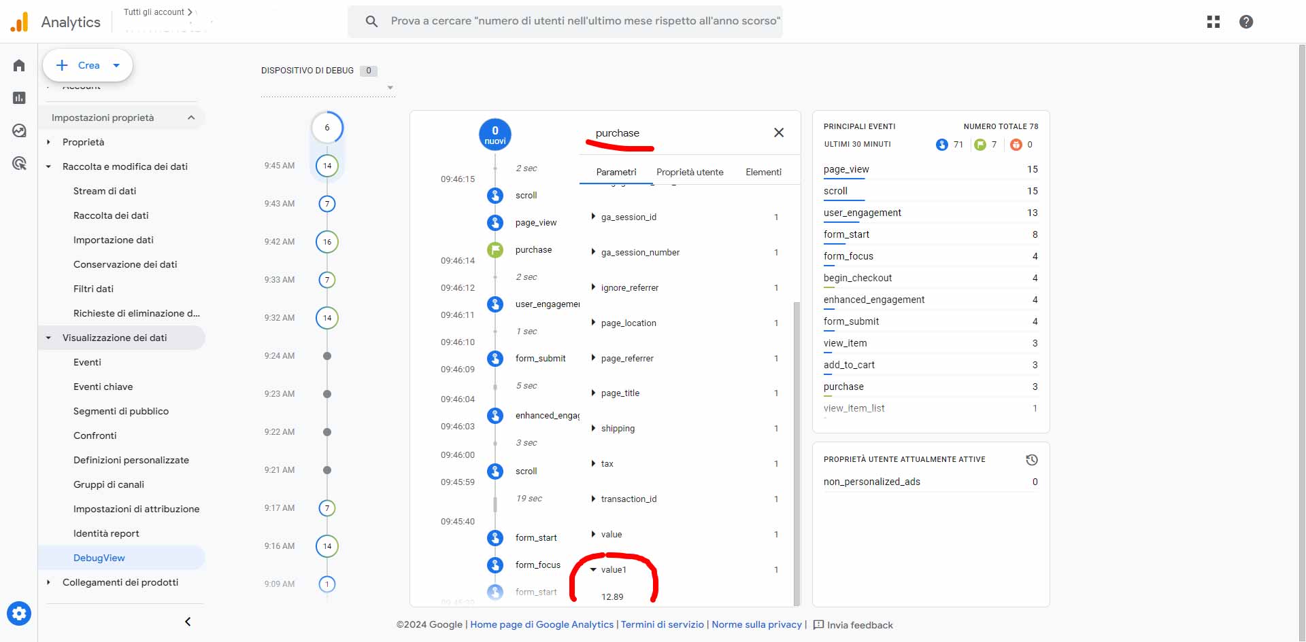
Task: Collapse the value1 parameter
Action: (593, 570)
